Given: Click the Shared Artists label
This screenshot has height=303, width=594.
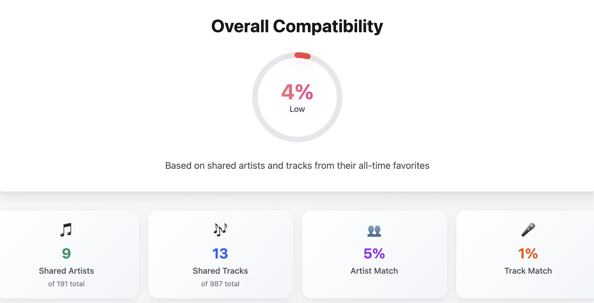Looking at the screenshot, I should [x=66, y=271].
